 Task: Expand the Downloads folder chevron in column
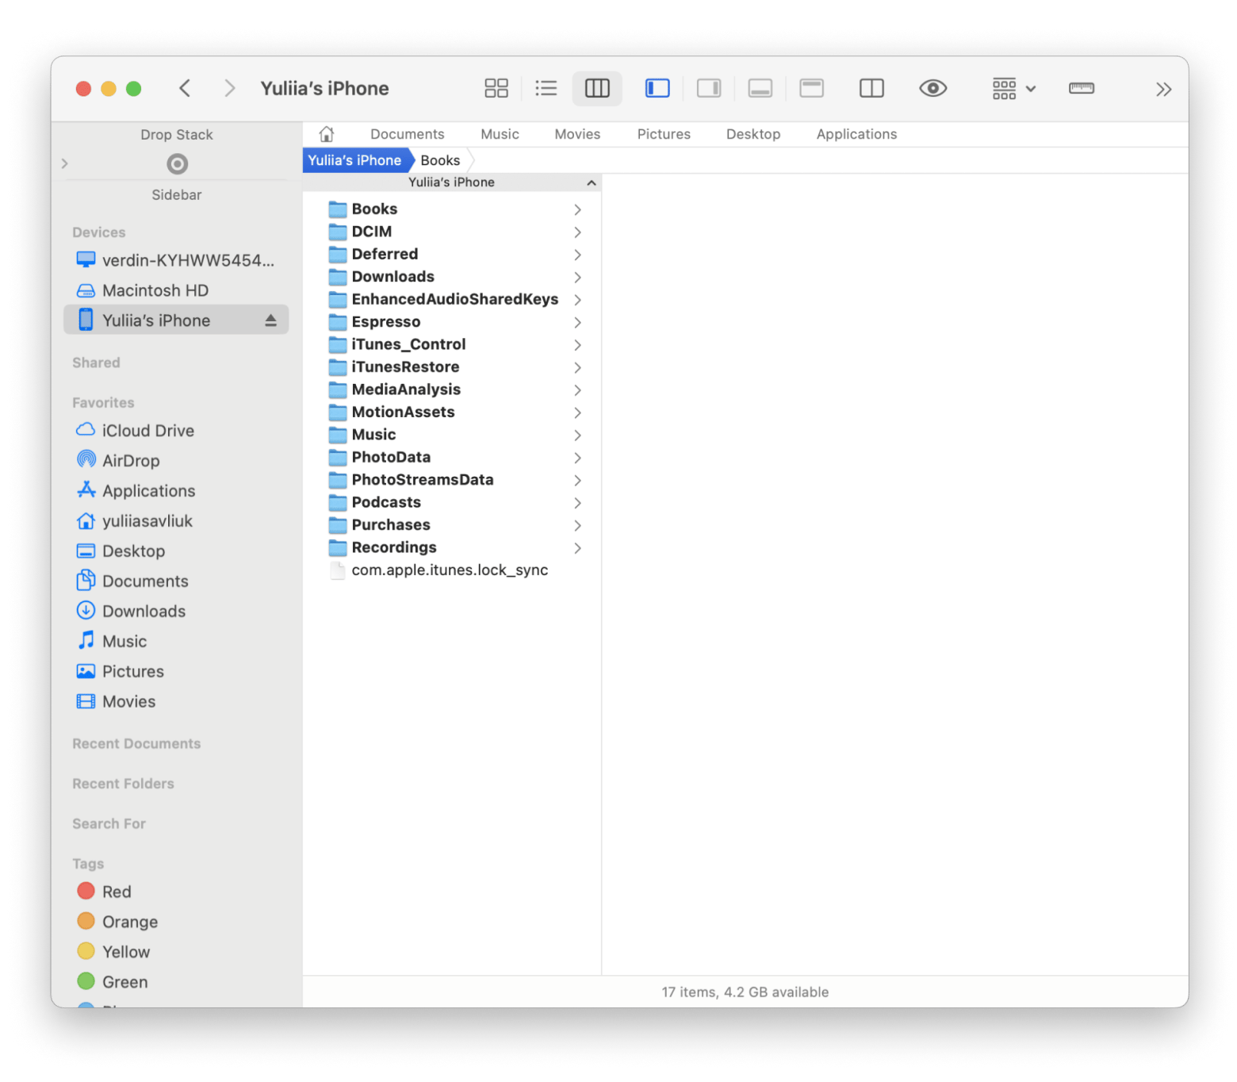coord(577,278)
